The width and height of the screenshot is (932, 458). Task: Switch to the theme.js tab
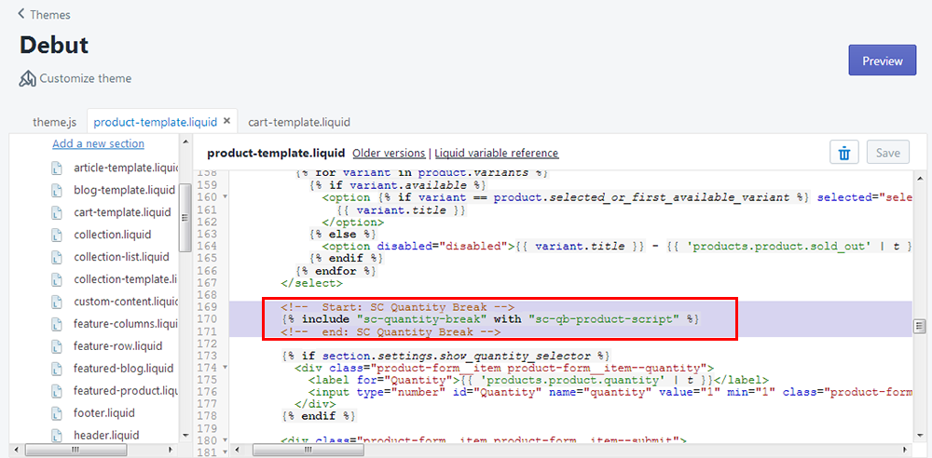click(x=54, y=122)
